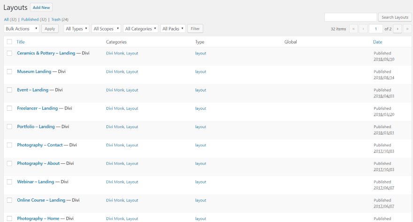The height and width of the screenshot is (222, 413).
Task: Go to the first page of layouts
Action: coord(353,29)
